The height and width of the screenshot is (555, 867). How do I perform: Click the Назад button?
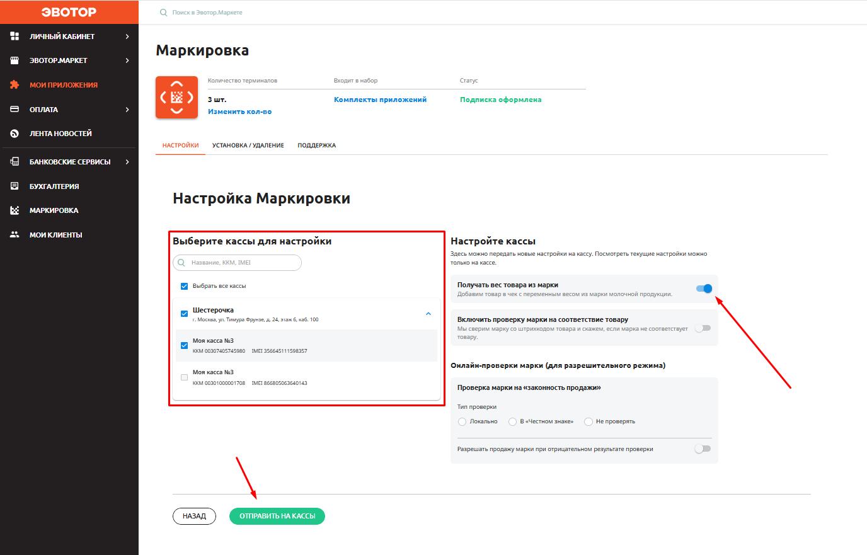(194, 516)
